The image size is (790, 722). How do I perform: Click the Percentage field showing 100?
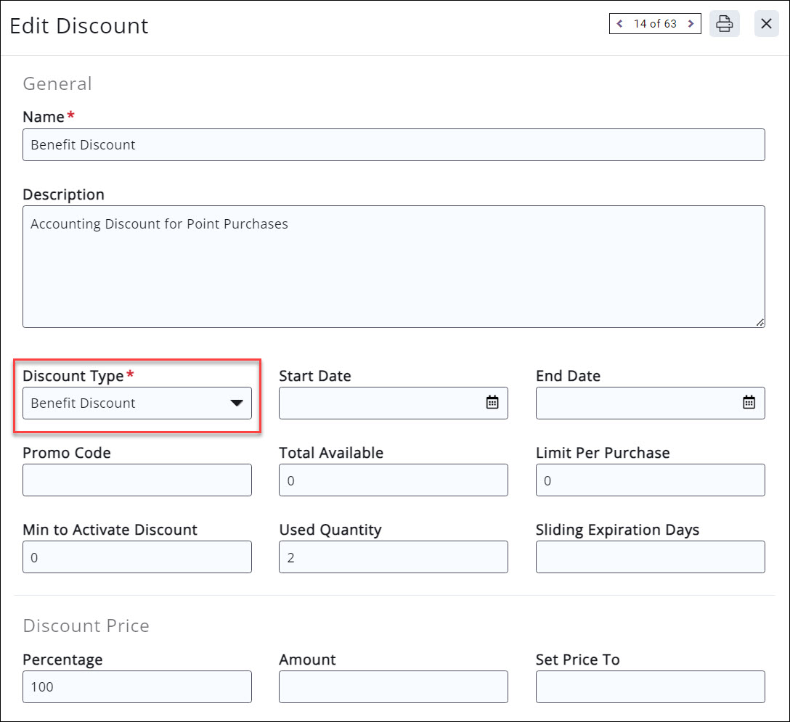tap(137, 686)
